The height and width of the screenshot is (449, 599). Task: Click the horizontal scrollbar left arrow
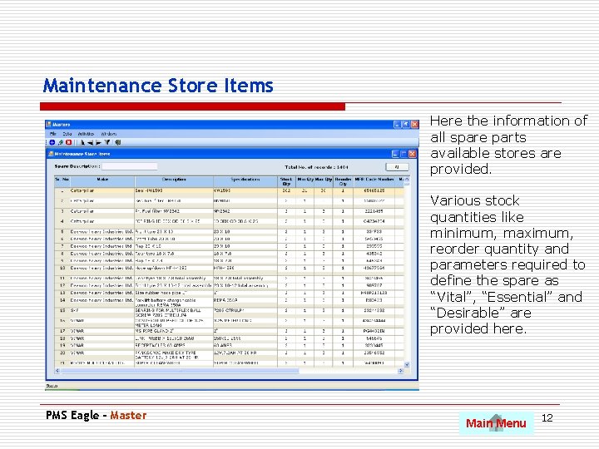[57, 371]
